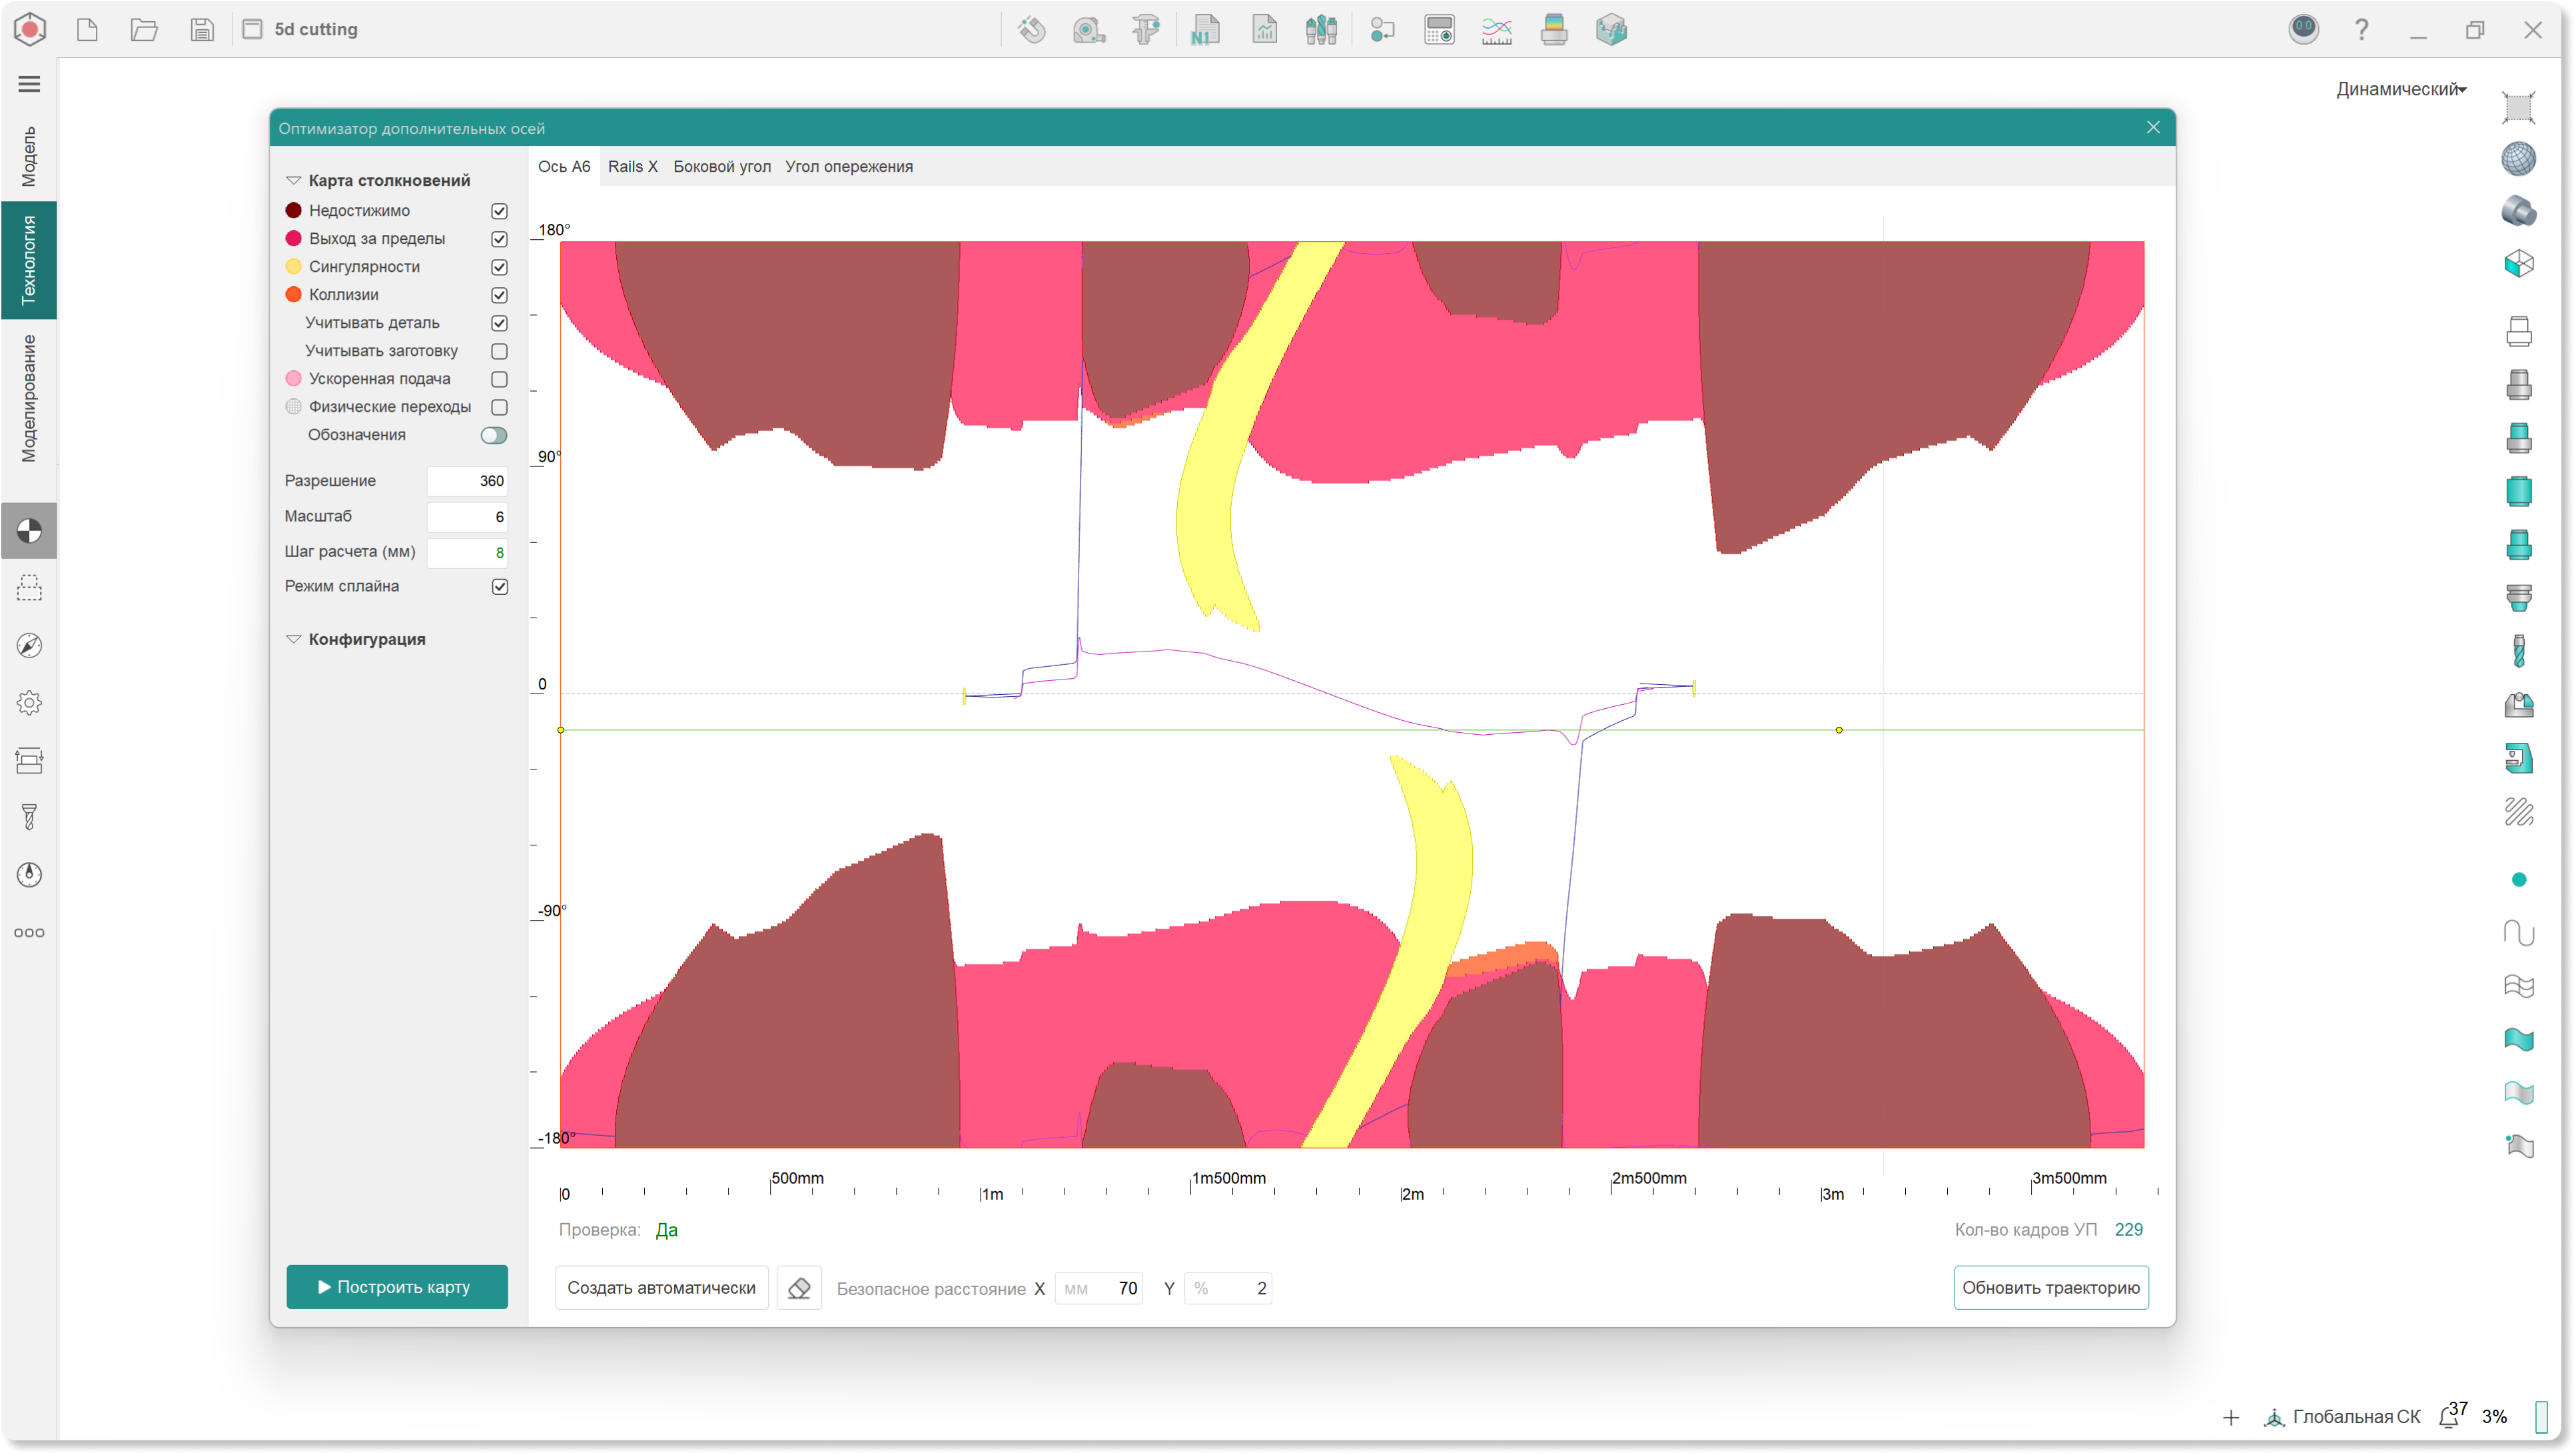Viewport: 2576px width, 1455px height.
Task: Expand the Конфигурация section
Action: click(x=294, y=639)
